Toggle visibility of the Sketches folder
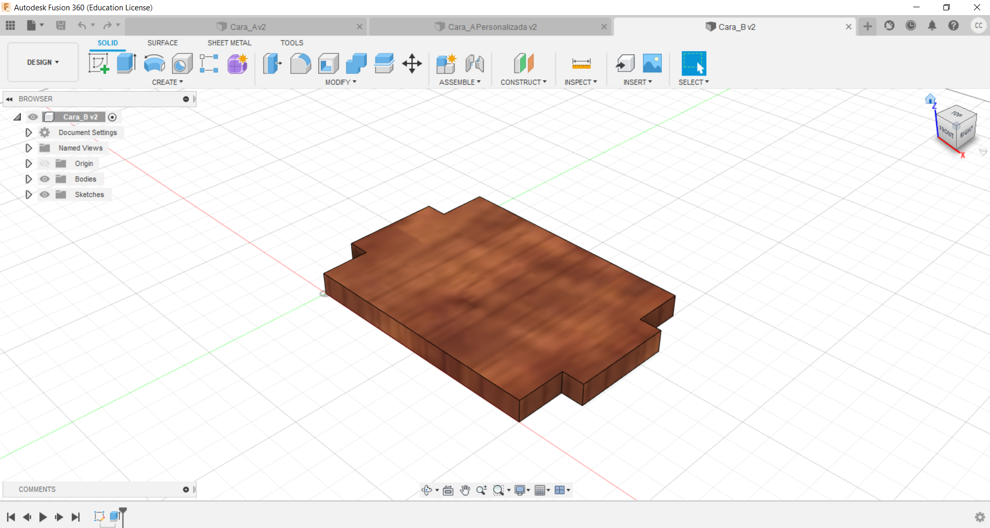990x528 pixels. [45, 194]
